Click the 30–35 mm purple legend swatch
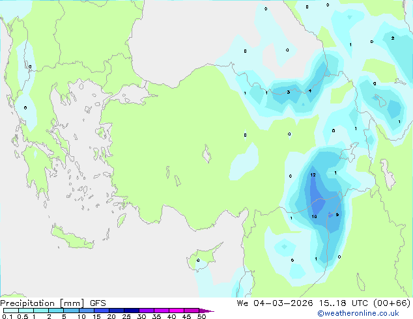Image resolution: width=413 pixels, height=319 pixels. click(x=147, y=311)
